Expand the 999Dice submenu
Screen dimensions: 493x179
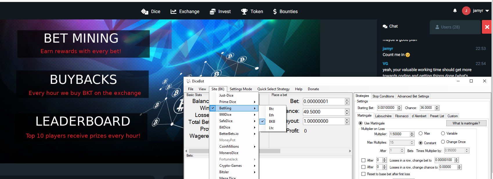pos(234,115)
